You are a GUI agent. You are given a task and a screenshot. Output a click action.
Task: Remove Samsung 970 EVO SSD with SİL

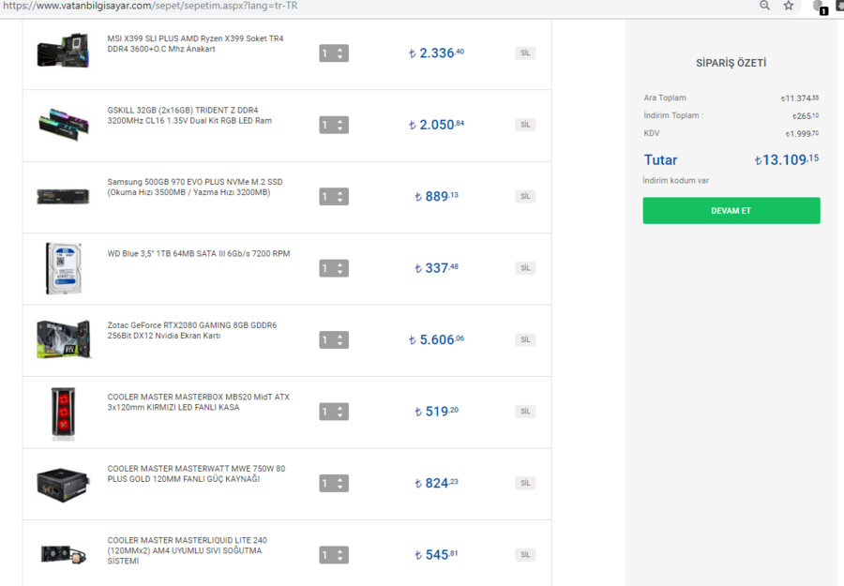(x=525, y=196)
